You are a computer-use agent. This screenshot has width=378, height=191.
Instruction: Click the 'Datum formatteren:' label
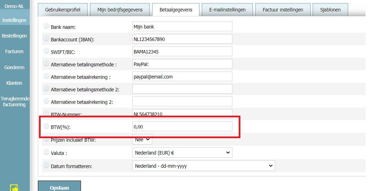tap(71, 166)
